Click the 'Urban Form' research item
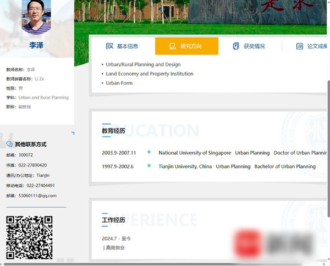The height and width of the screenshot is (266, 330). [119, 83]
